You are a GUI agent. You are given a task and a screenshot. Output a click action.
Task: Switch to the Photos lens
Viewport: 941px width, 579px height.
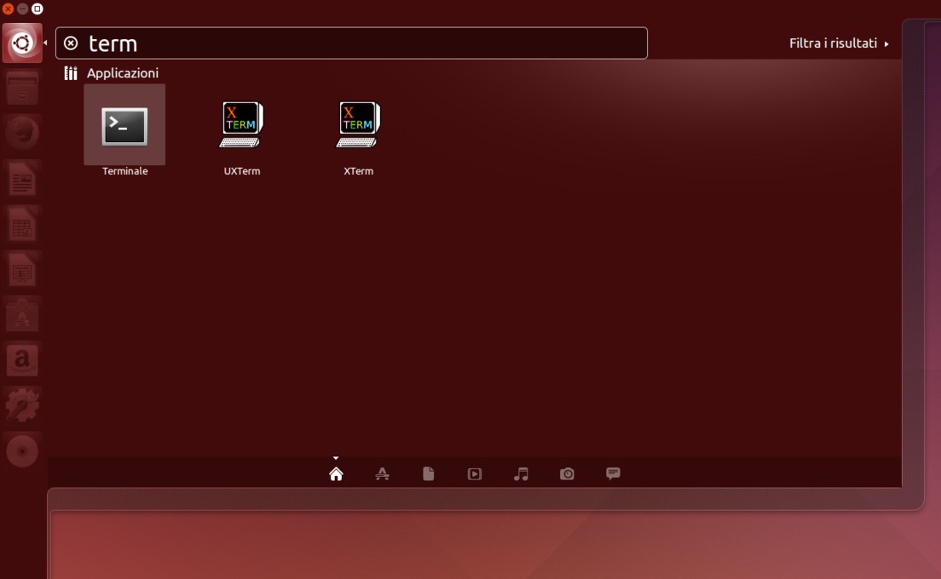(567, 474)
